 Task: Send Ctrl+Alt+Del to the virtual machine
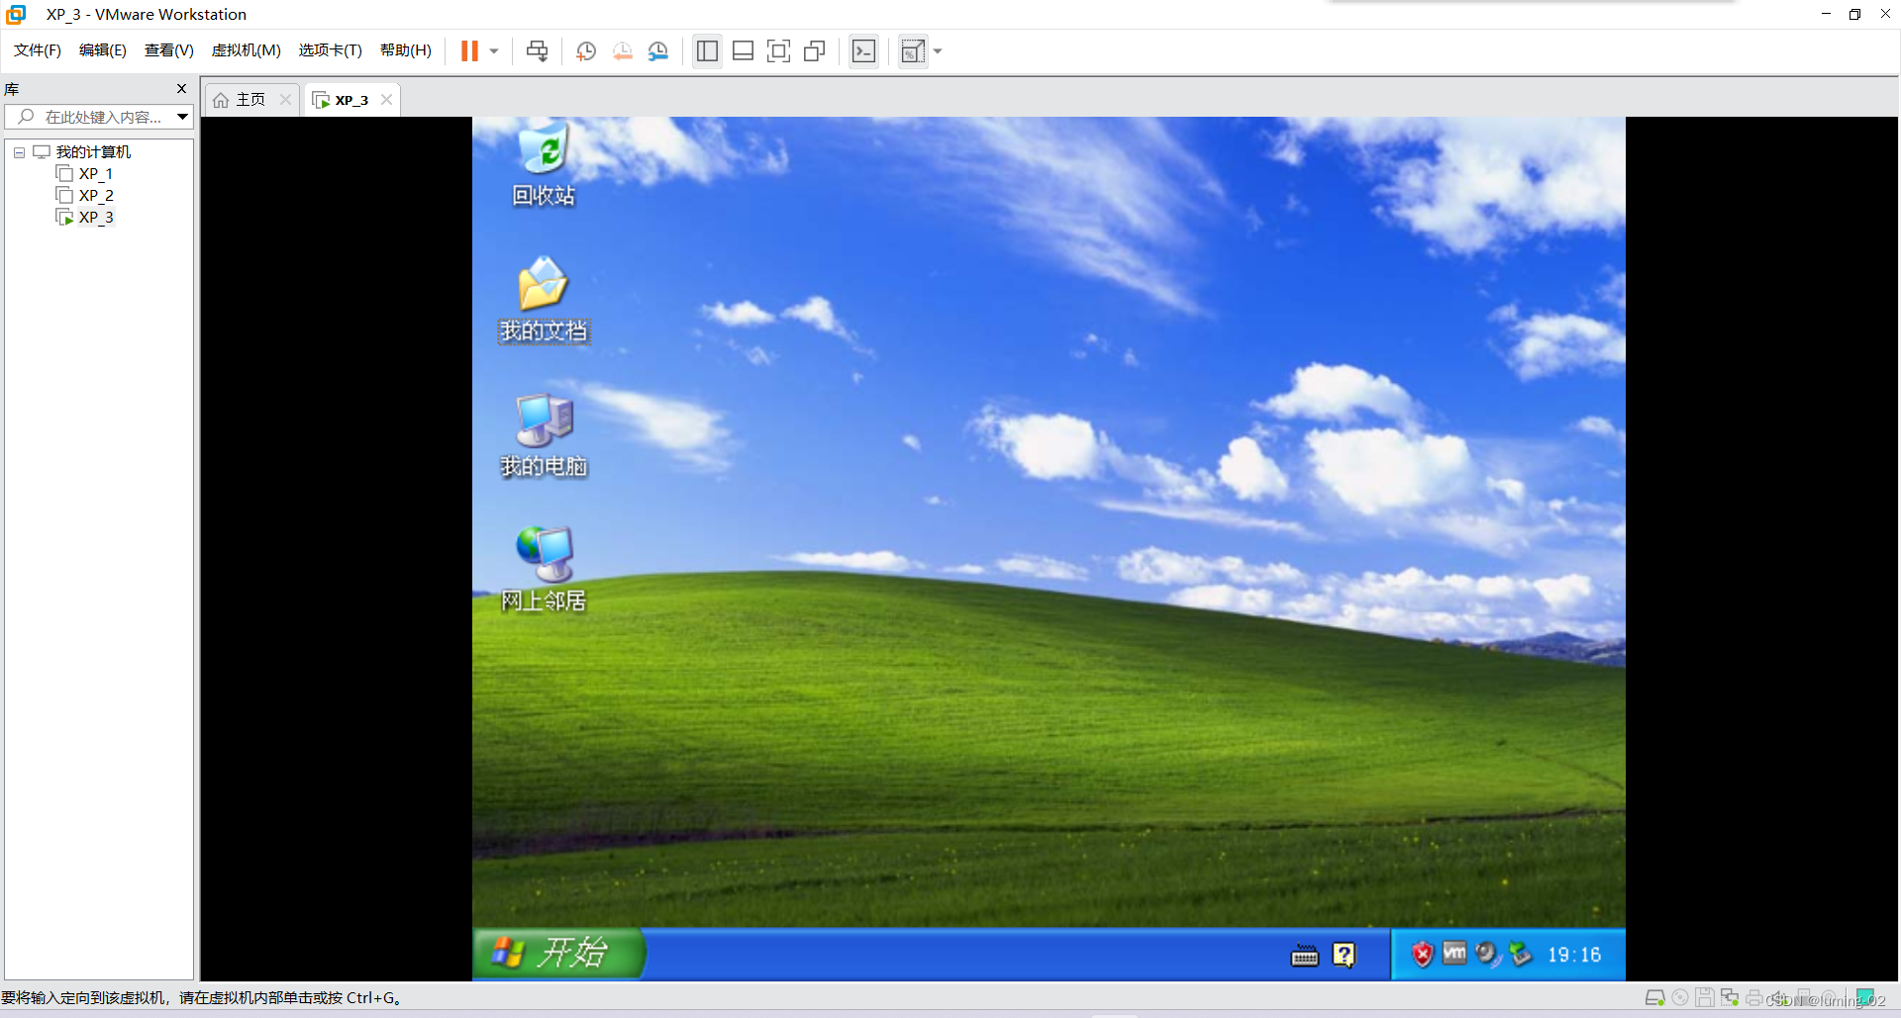538,51
